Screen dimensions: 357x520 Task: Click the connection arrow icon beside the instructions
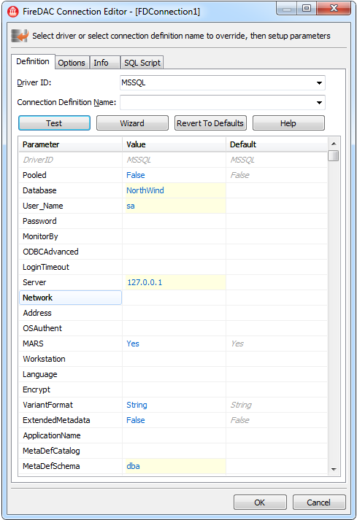pyautogui.click(x=20, y=36)
